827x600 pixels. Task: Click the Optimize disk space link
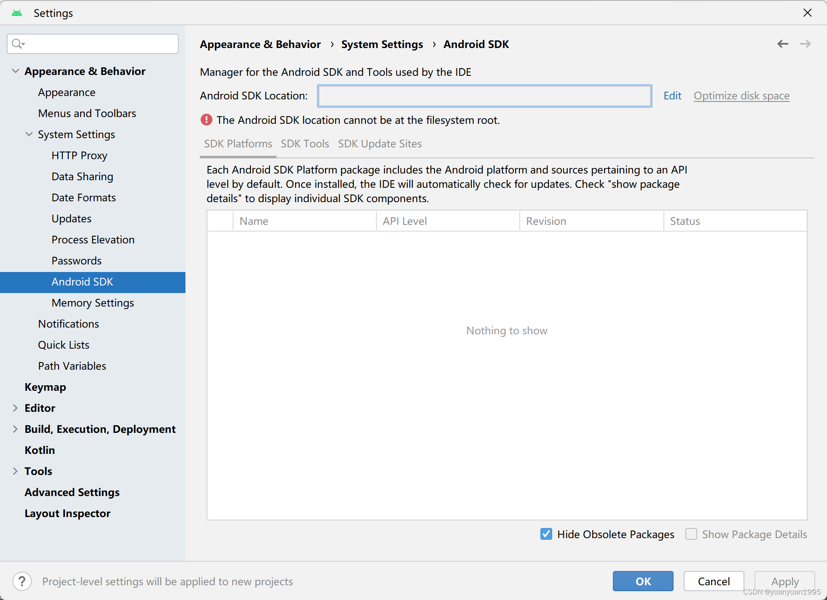(x=741, y=96)
